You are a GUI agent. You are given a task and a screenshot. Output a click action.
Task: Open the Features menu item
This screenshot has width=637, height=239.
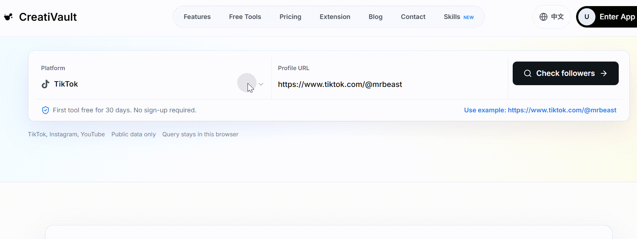point(197,17)
